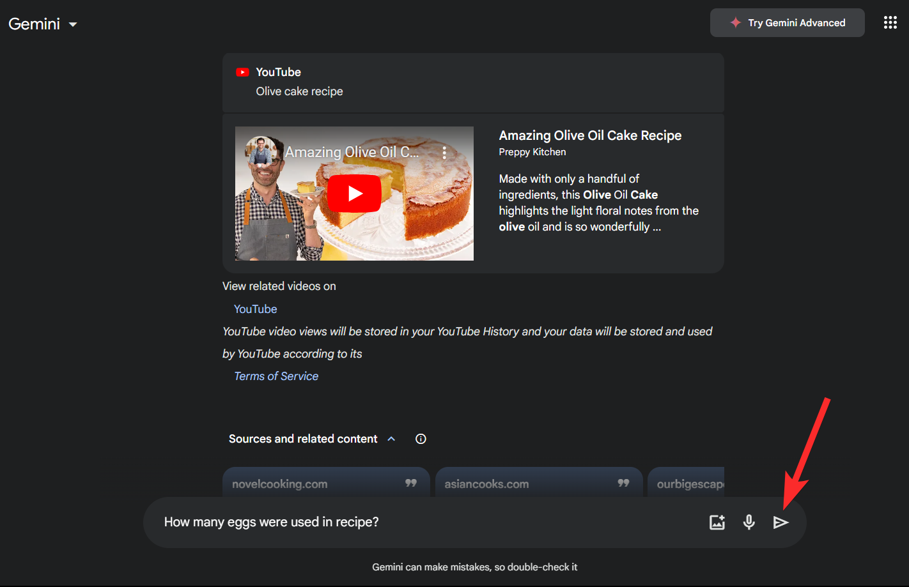
Task: Click the upload image icon
Action: pos(717,522)
